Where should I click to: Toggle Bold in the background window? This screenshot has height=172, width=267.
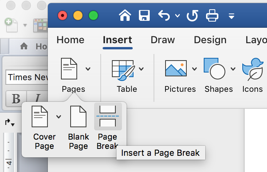(x=16, y=99)
